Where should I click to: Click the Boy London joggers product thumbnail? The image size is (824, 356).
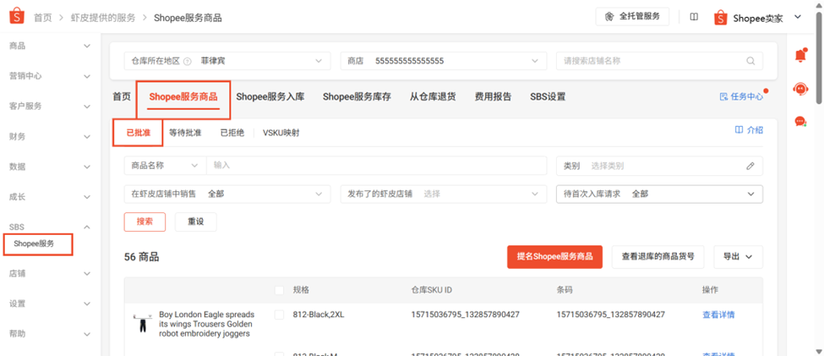pos(141,323)
